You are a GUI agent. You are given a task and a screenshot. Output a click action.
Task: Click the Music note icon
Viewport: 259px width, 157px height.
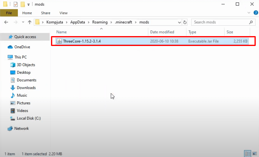13,95
